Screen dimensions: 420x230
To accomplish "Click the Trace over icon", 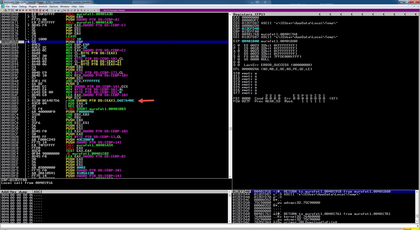I will (x=40, y=10).
